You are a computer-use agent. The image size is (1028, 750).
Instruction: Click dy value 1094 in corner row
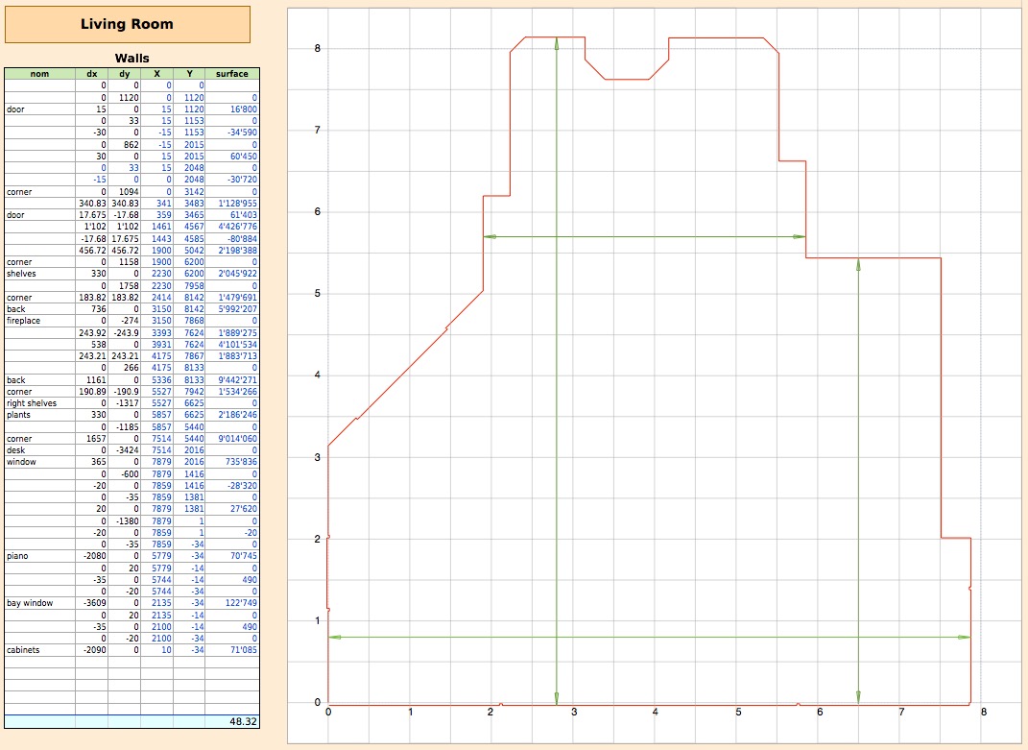[x=129, y=192]
